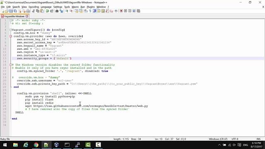
Task: Select the Vagrantfile-Windows tab
Action: click(14, 17)
